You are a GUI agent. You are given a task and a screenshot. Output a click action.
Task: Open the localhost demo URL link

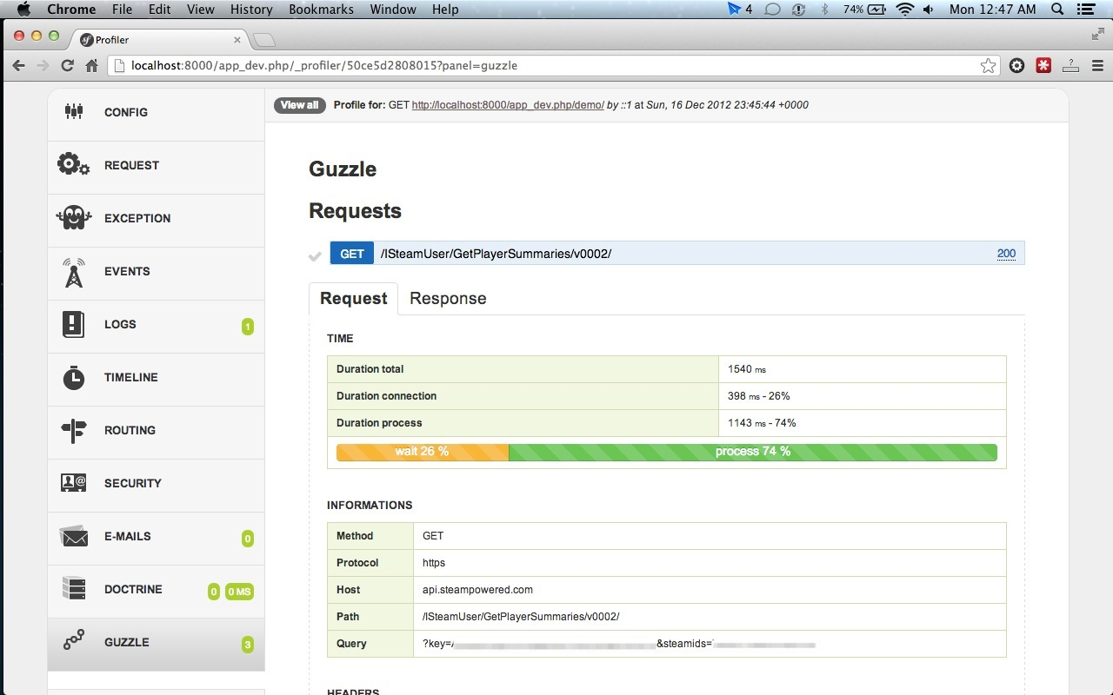tap(508, 105)
